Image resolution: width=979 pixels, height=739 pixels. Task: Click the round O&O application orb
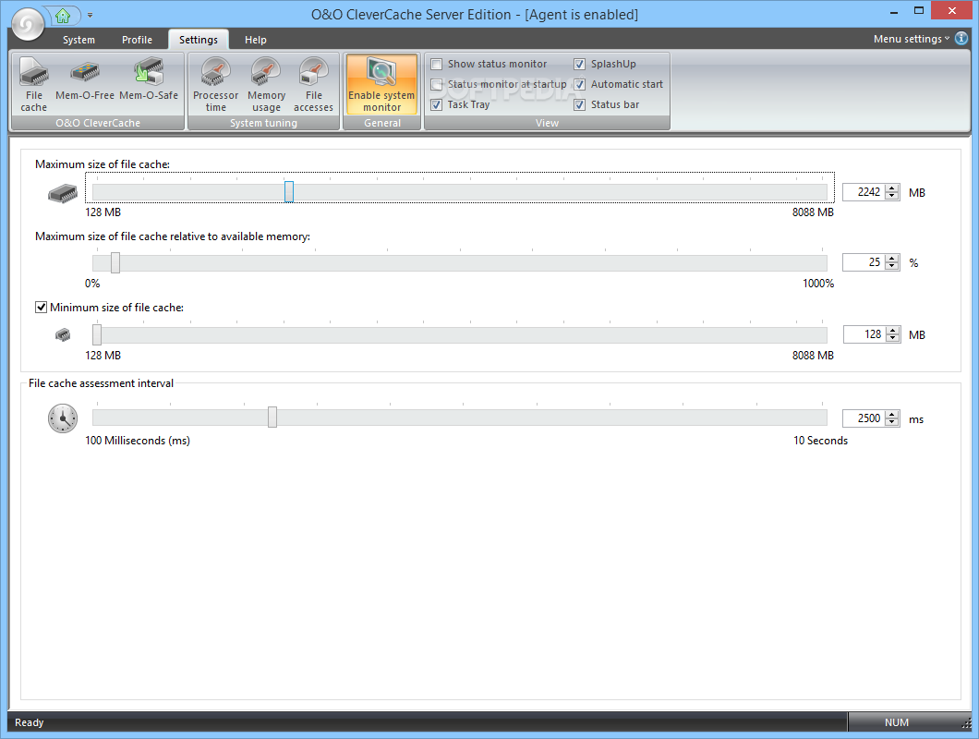(x=28, y=24)
